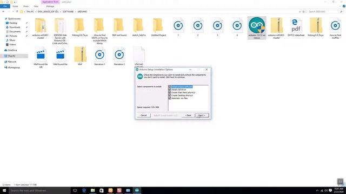Select the second 'Mirf found file' video
This screenshot has height=194, width=346.
pos(60,56)
